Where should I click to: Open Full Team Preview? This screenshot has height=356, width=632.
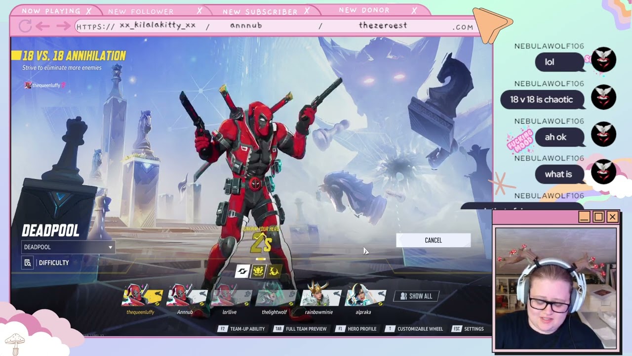[x=301, y=329]
